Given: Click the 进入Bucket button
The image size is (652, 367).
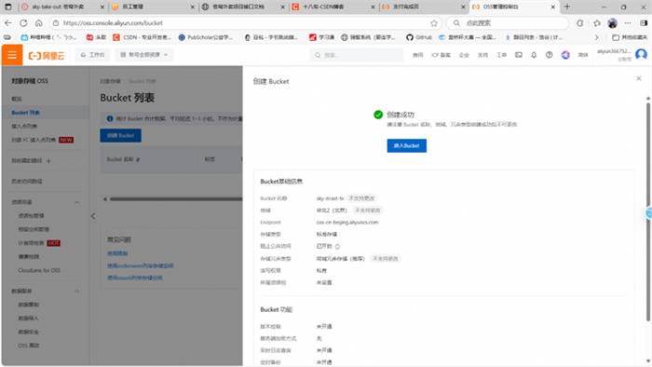Looking at the screenshot, I should (x=407, y=145).
